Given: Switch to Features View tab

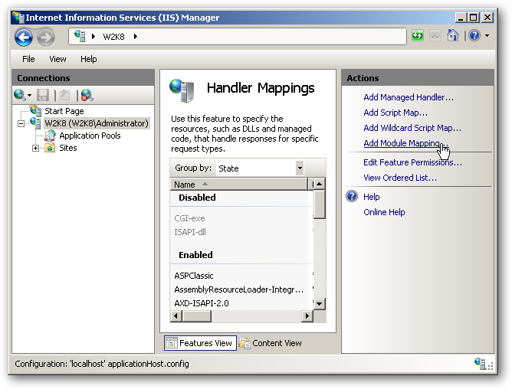Looking at the screenshot, I should coord(200,343).
